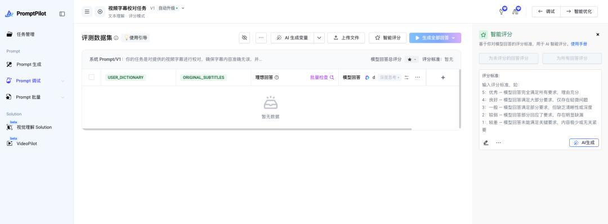
Task: Click the AI生成 button
Action: tap(584, 142)
